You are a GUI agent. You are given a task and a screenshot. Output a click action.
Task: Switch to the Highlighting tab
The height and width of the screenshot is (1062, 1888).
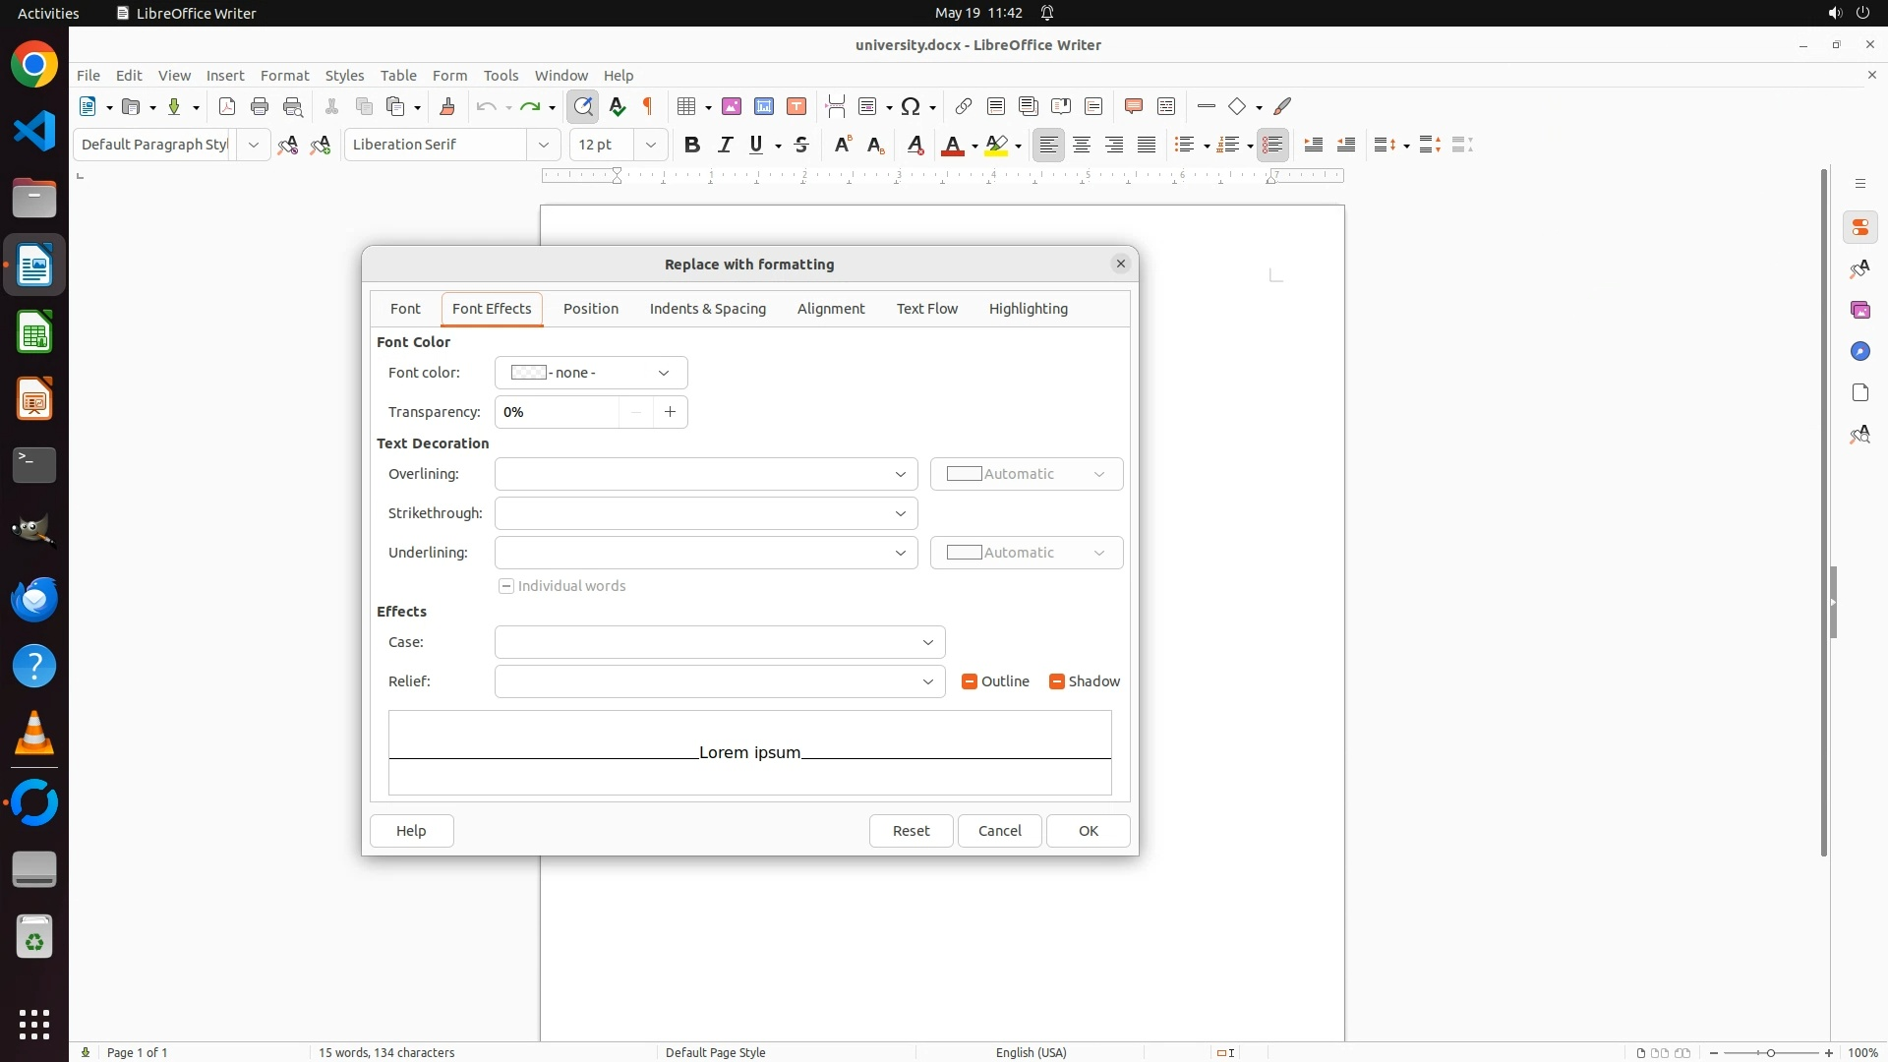tap(1028, 309)
